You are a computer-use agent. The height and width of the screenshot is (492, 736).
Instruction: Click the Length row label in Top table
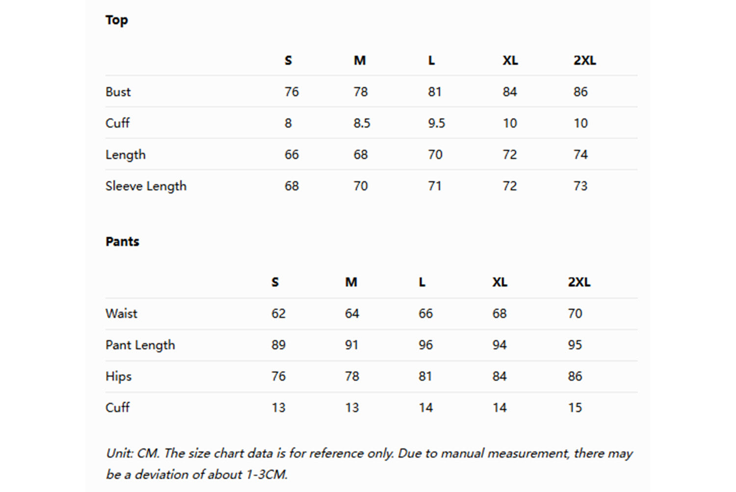pos(126,155)
